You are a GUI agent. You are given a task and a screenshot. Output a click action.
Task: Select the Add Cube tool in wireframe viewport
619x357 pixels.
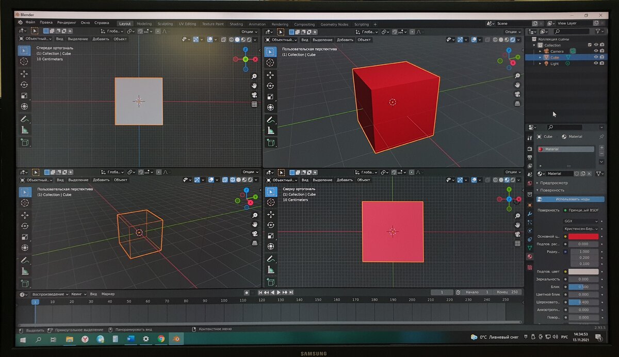(24, 283)
